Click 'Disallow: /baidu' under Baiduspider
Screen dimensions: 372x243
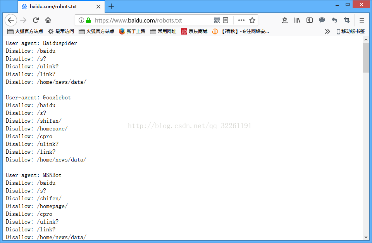click(31, 51)
